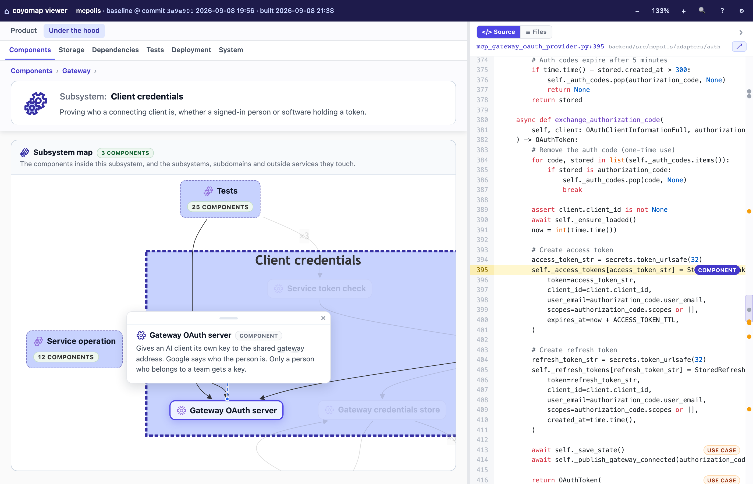This screenshot has height=484, width=753.
Task: Click the popup drag handle bar
Action: [x=229, y=318]
